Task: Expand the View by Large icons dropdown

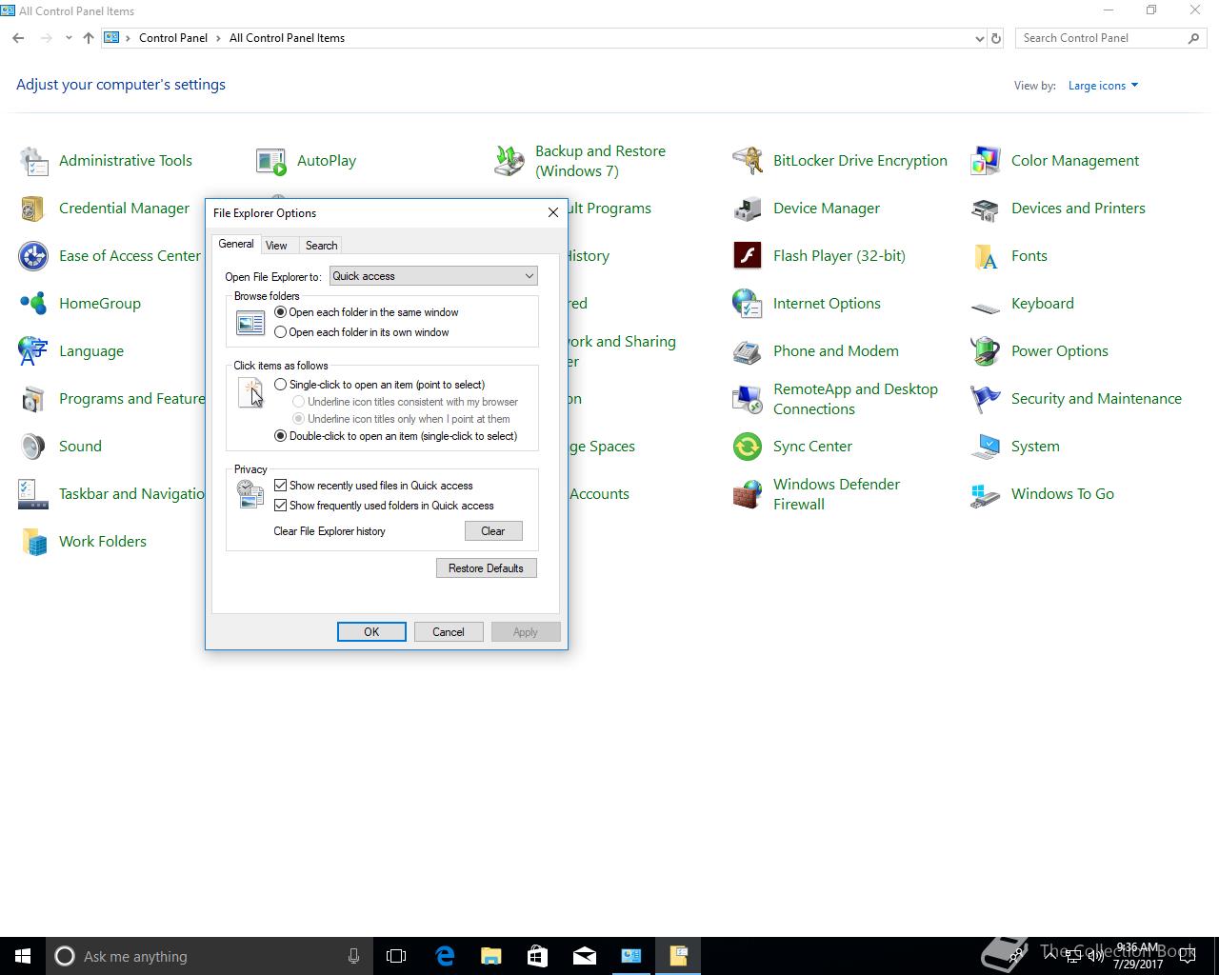Action: (x=1103, y=86)
